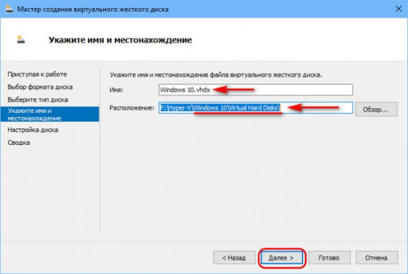The height and width of the screenshot is (274, 408).
Task: Click the 'Имя:' field label
Action: (x=117, y=90)
